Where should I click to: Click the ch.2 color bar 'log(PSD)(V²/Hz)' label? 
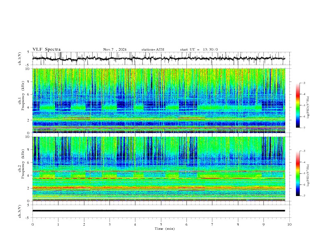pyautogui.click(x=308, y=175)
